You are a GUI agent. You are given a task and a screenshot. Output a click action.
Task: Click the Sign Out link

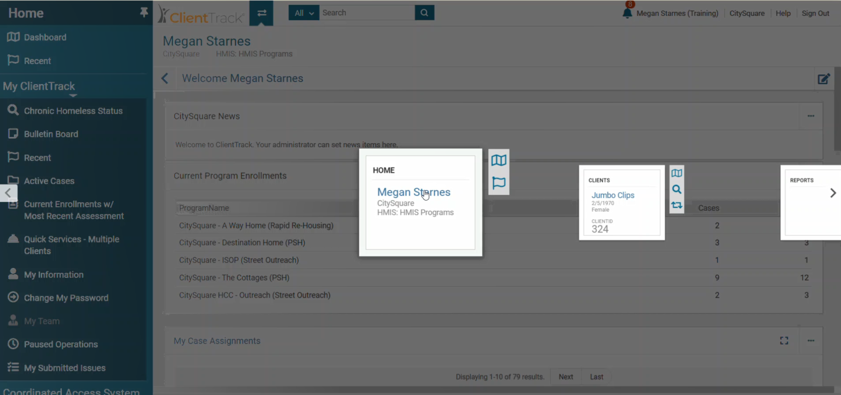815,13
